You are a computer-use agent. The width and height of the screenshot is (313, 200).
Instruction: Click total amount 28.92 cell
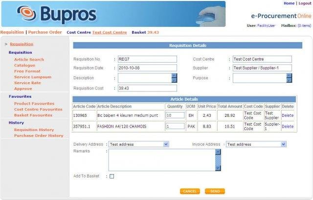230,115
